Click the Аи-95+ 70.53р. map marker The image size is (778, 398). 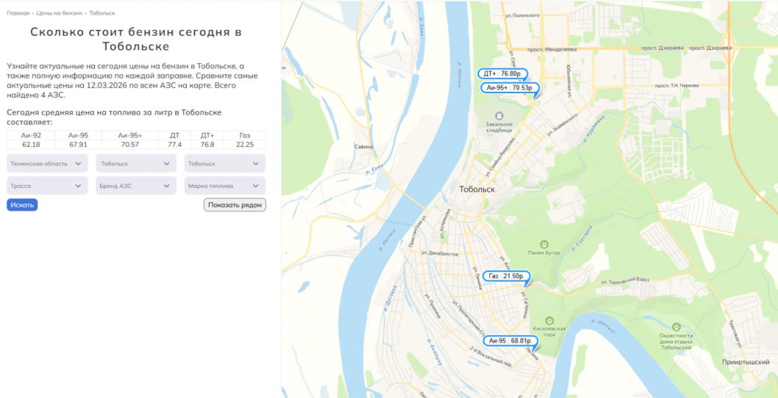pos(510,87)
